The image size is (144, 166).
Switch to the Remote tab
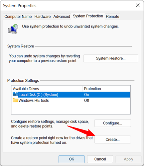(112, 17)
